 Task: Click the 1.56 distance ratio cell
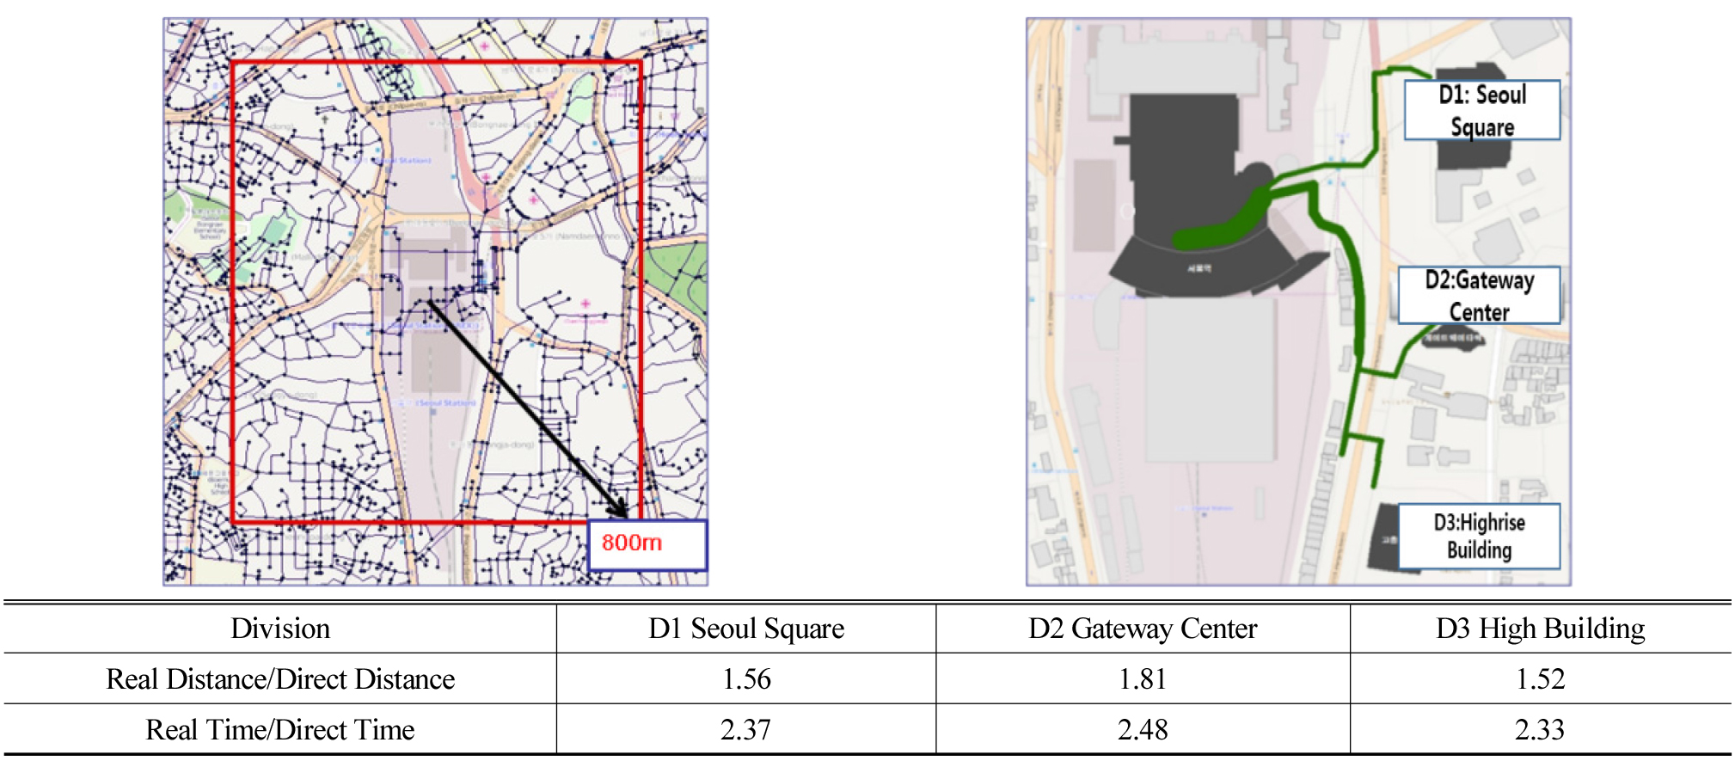(x=746, y=679)
